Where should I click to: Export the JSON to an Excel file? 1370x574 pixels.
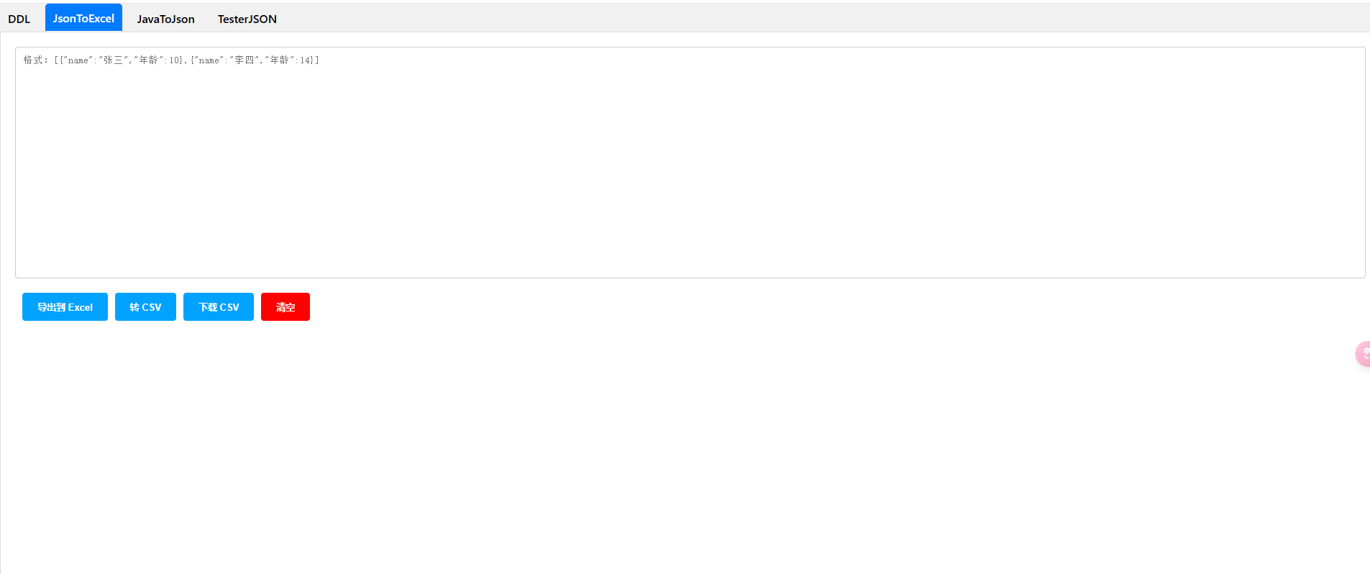coord(65,307)
